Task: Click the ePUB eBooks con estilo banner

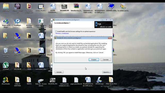Action: (103, 25)
